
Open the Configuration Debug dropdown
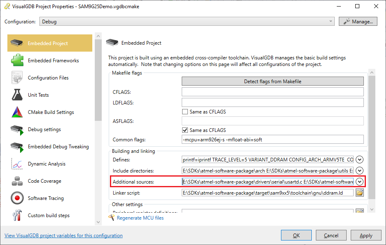[187, 21]
